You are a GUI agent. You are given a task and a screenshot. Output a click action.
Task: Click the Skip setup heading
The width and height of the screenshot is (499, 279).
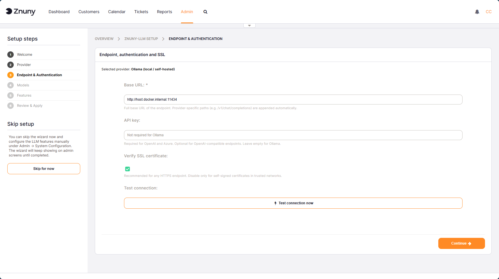(x=21, y=124)
